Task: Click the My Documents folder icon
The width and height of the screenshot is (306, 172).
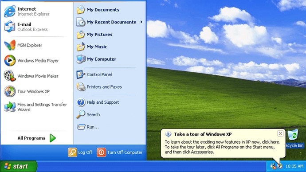Action: coord(81,10)
